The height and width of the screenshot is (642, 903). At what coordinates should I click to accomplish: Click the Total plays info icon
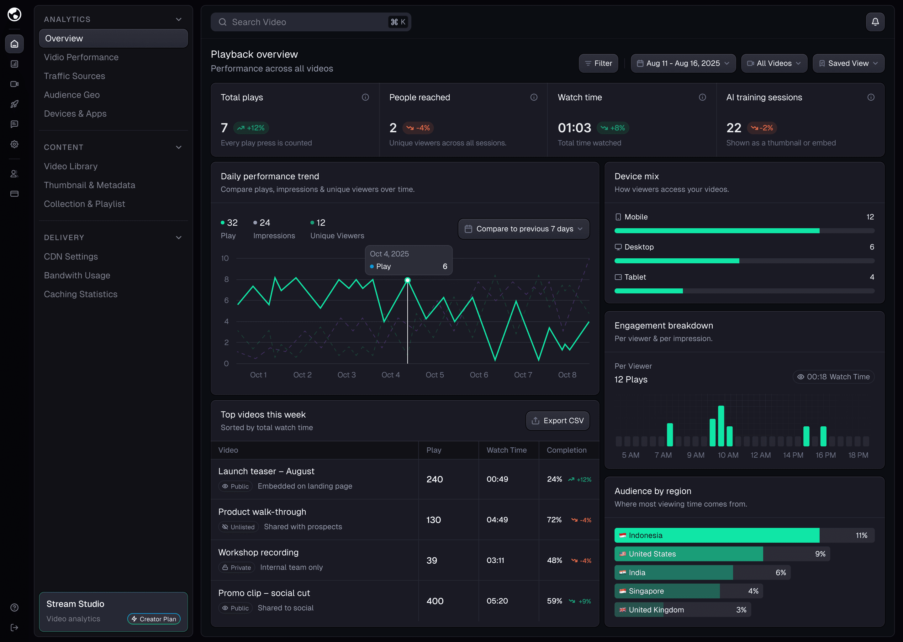365,97
